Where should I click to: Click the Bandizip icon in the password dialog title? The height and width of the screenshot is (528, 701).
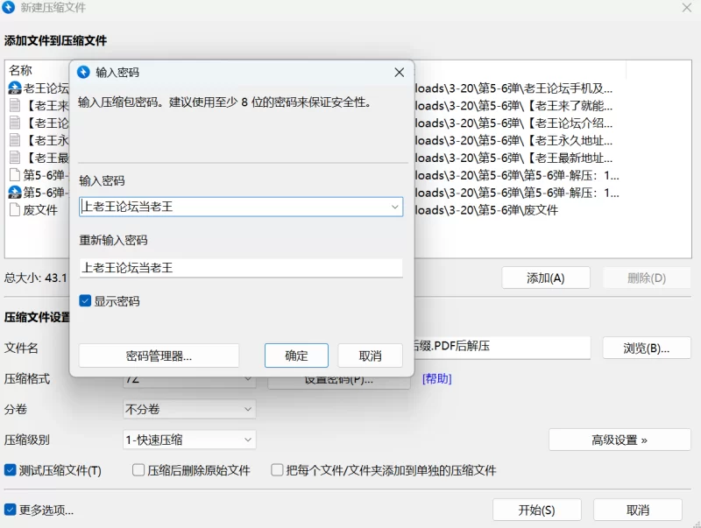click(84, 72)
